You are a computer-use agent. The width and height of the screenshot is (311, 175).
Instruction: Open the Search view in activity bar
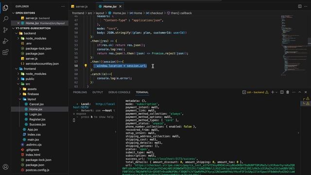click(x=5, y=19)
